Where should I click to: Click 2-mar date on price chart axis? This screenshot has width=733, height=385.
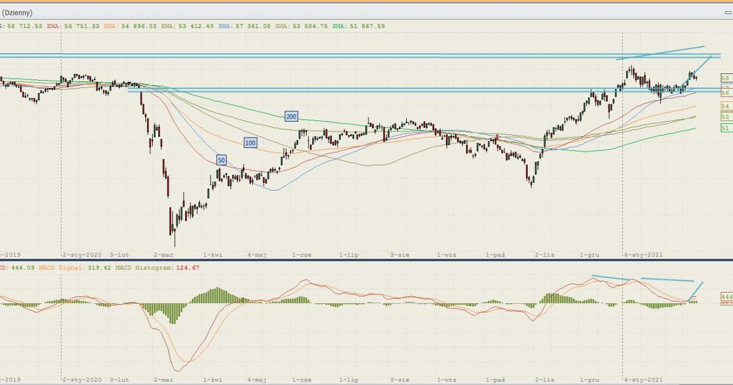[x=164, y=254]
